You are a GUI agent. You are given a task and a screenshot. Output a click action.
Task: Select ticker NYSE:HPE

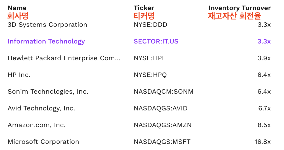(150, 58)
